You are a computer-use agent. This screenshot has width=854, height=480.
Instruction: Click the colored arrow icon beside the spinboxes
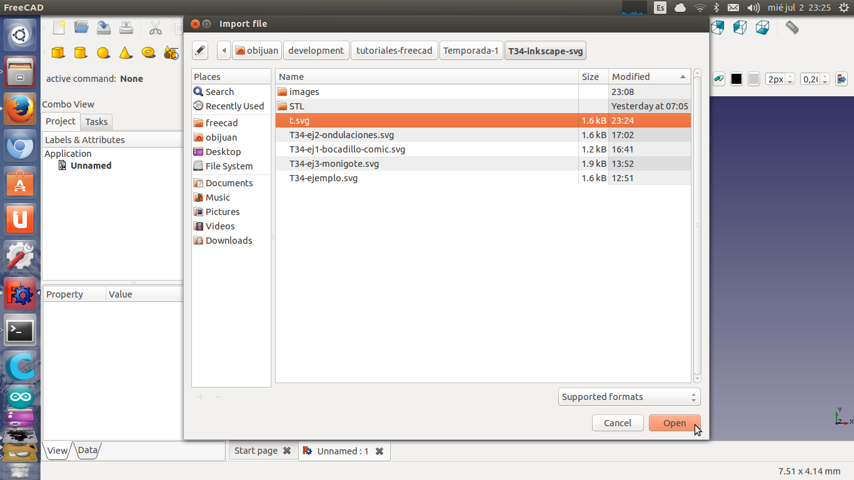click(x=841, y=79)
